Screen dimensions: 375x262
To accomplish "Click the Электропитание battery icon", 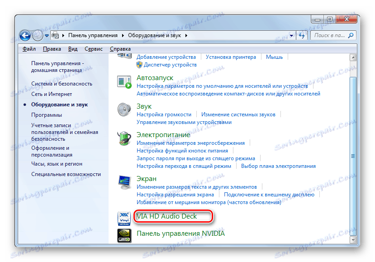I will 124,138.
